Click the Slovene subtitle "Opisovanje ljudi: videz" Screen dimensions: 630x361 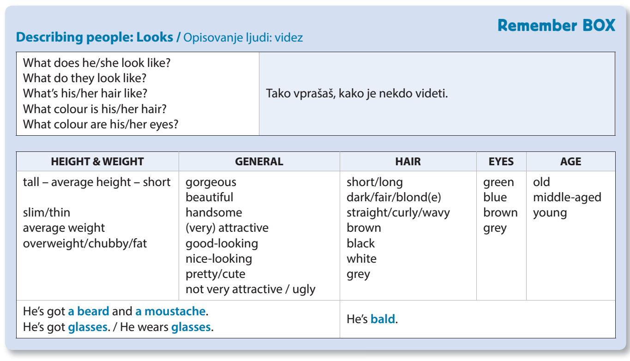tap(243, 37)
